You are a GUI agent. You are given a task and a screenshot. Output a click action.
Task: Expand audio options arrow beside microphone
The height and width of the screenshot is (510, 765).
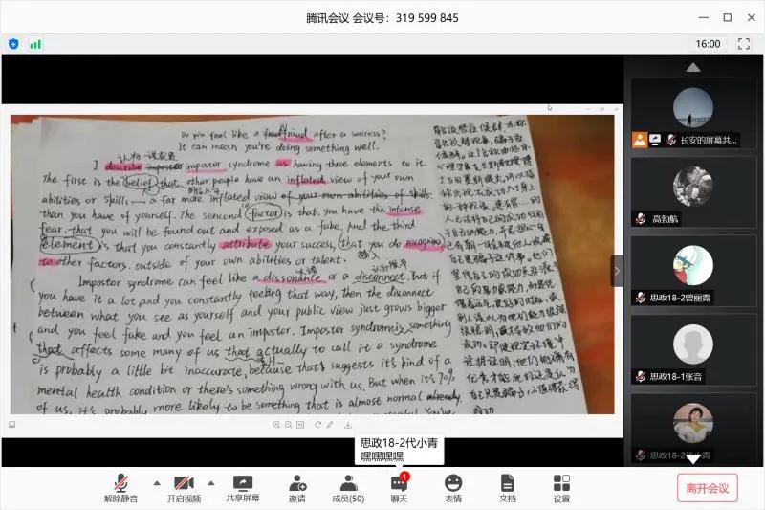coord(157,482)
